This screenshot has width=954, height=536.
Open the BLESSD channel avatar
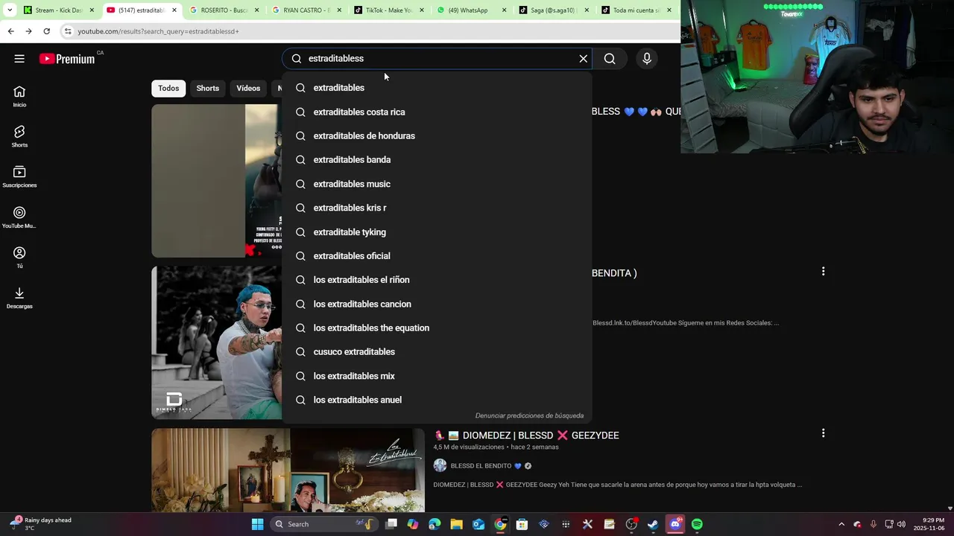pos(440,465)
